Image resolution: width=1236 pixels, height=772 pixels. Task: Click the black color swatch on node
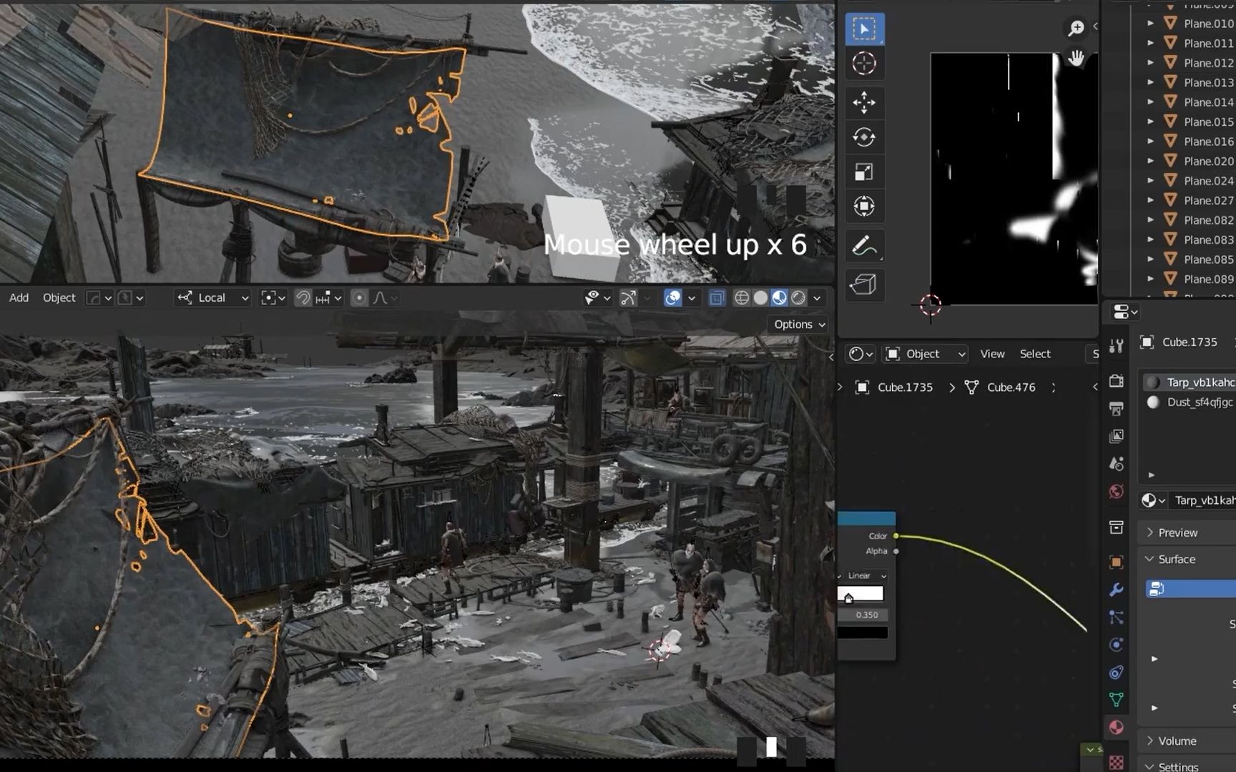coord(863,633)
